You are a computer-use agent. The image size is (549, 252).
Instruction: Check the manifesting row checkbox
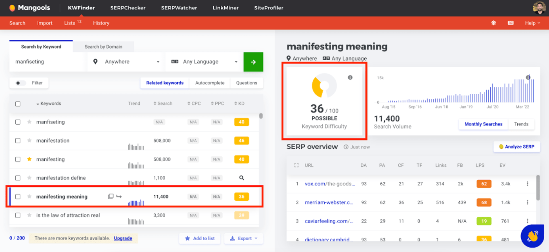tap(18, 159)
